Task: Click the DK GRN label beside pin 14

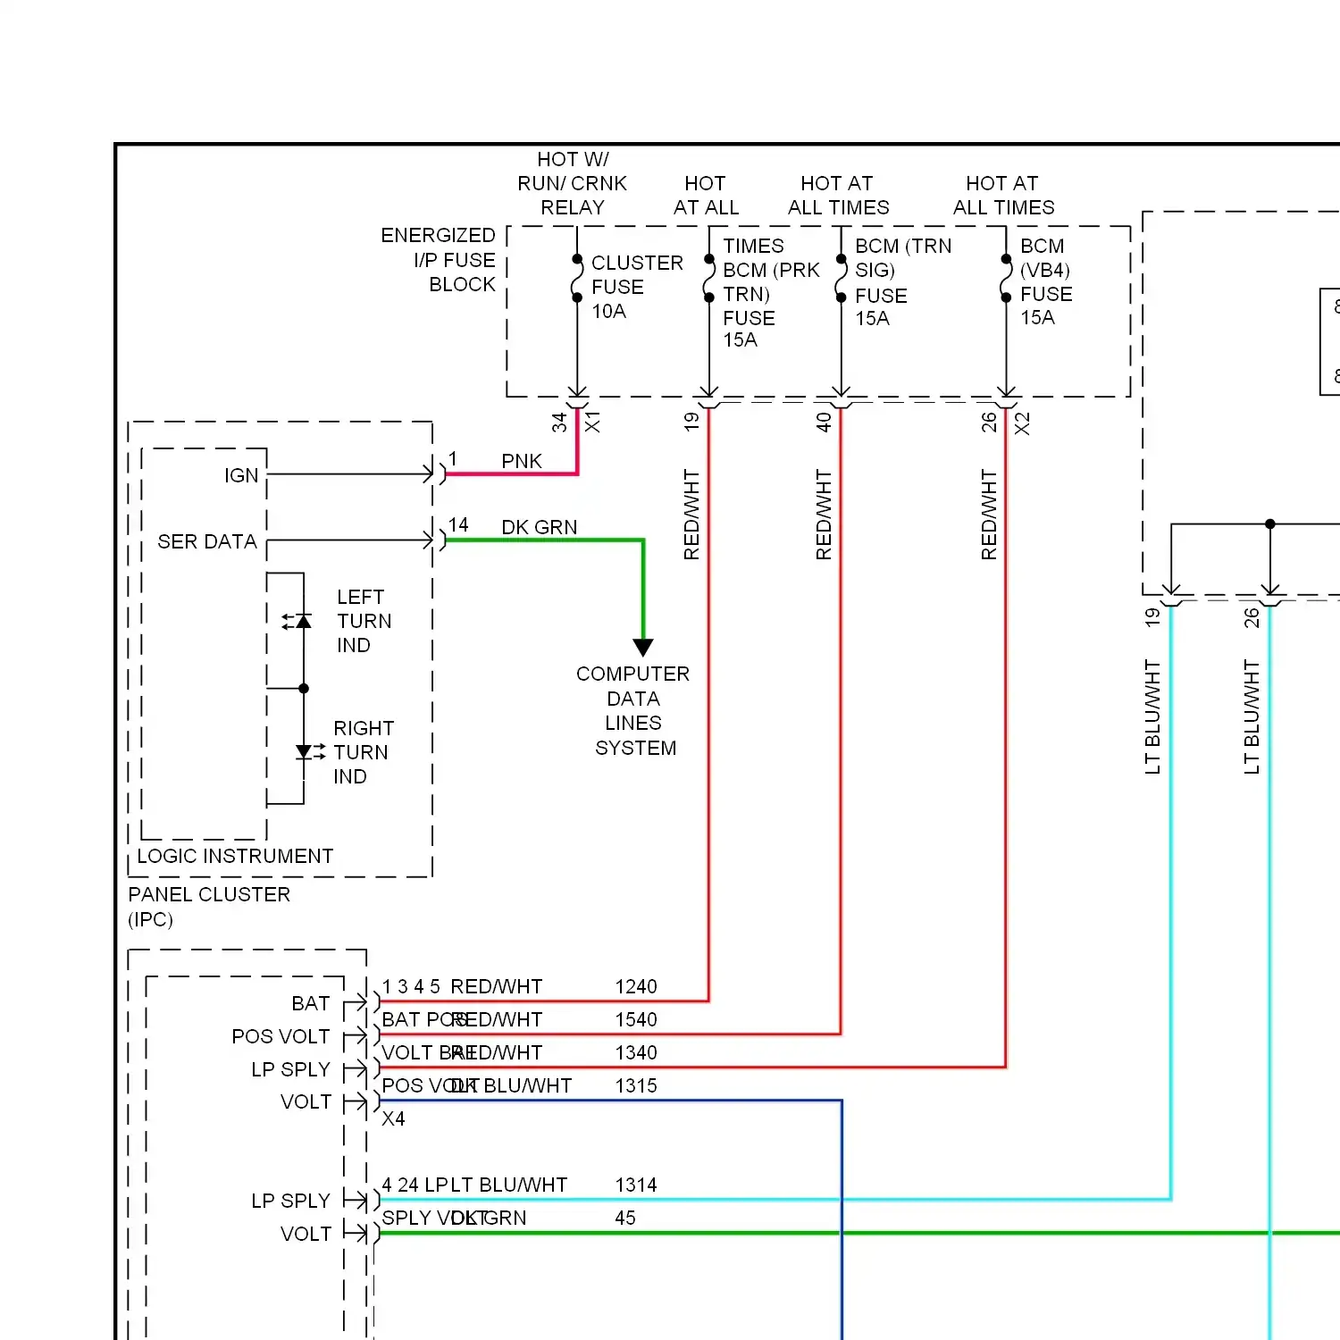Action: pos(540,527)
